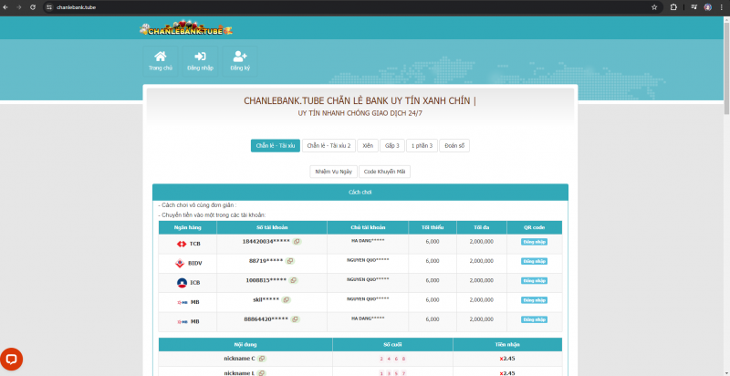Switch to the 1 phần 3 tab

point(422,146)
